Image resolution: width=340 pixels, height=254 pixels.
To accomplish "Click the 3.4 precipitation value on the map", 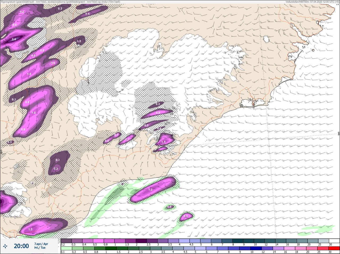I will coord(14,40).
